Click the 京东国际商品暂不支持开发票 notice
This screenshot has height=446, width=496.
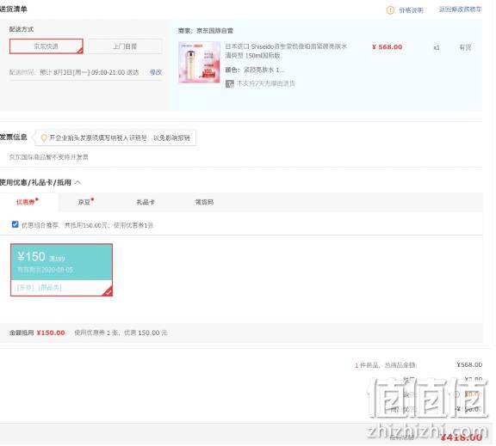click(49, 157)
